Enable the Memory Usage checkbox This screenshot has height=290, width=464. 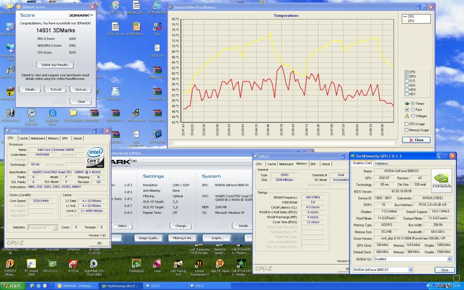tap(406, 130)
